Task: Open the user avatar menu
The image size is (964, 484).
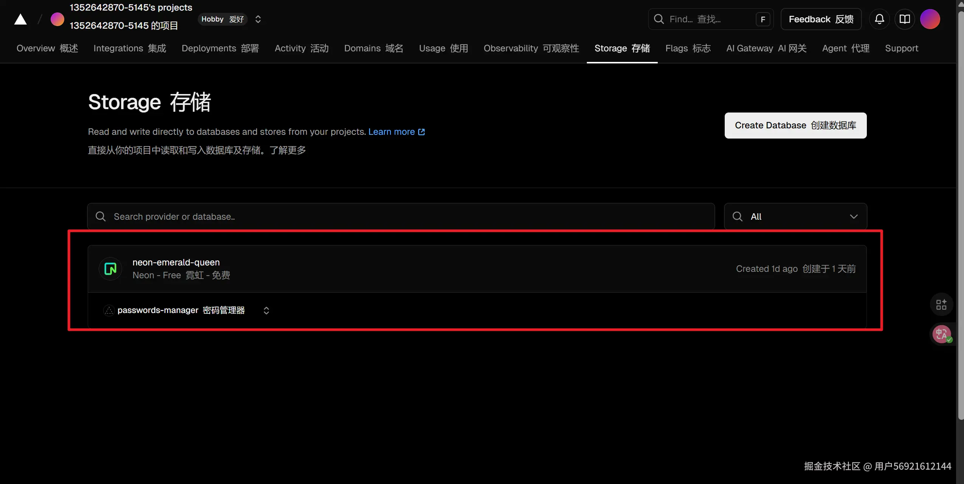Action: coord(930,19)
